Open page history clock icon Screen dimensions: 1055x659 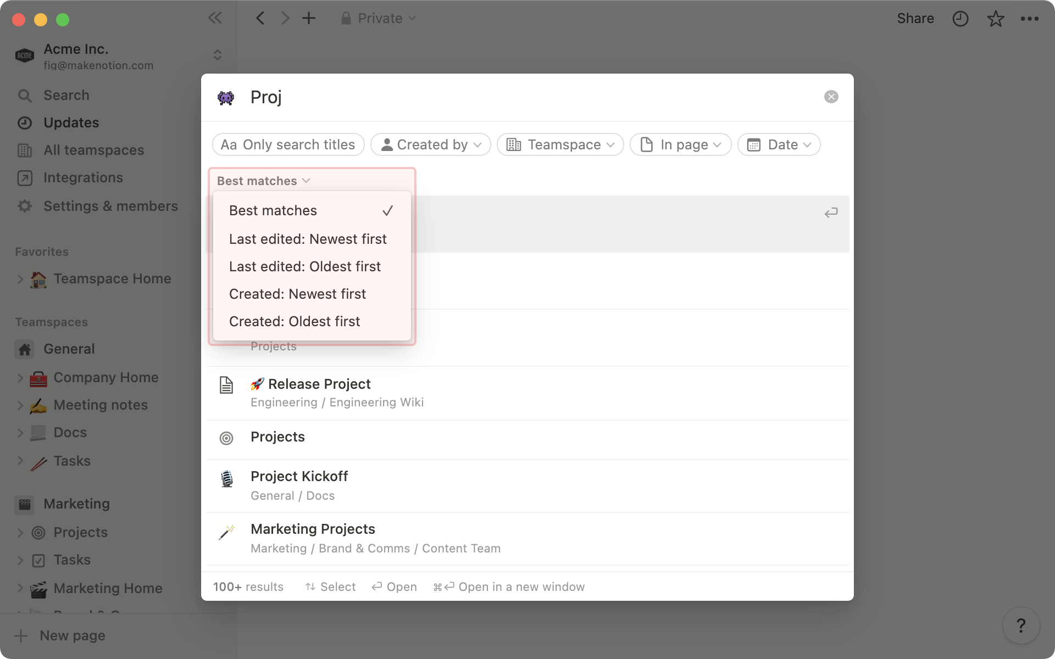coord(960,19)
